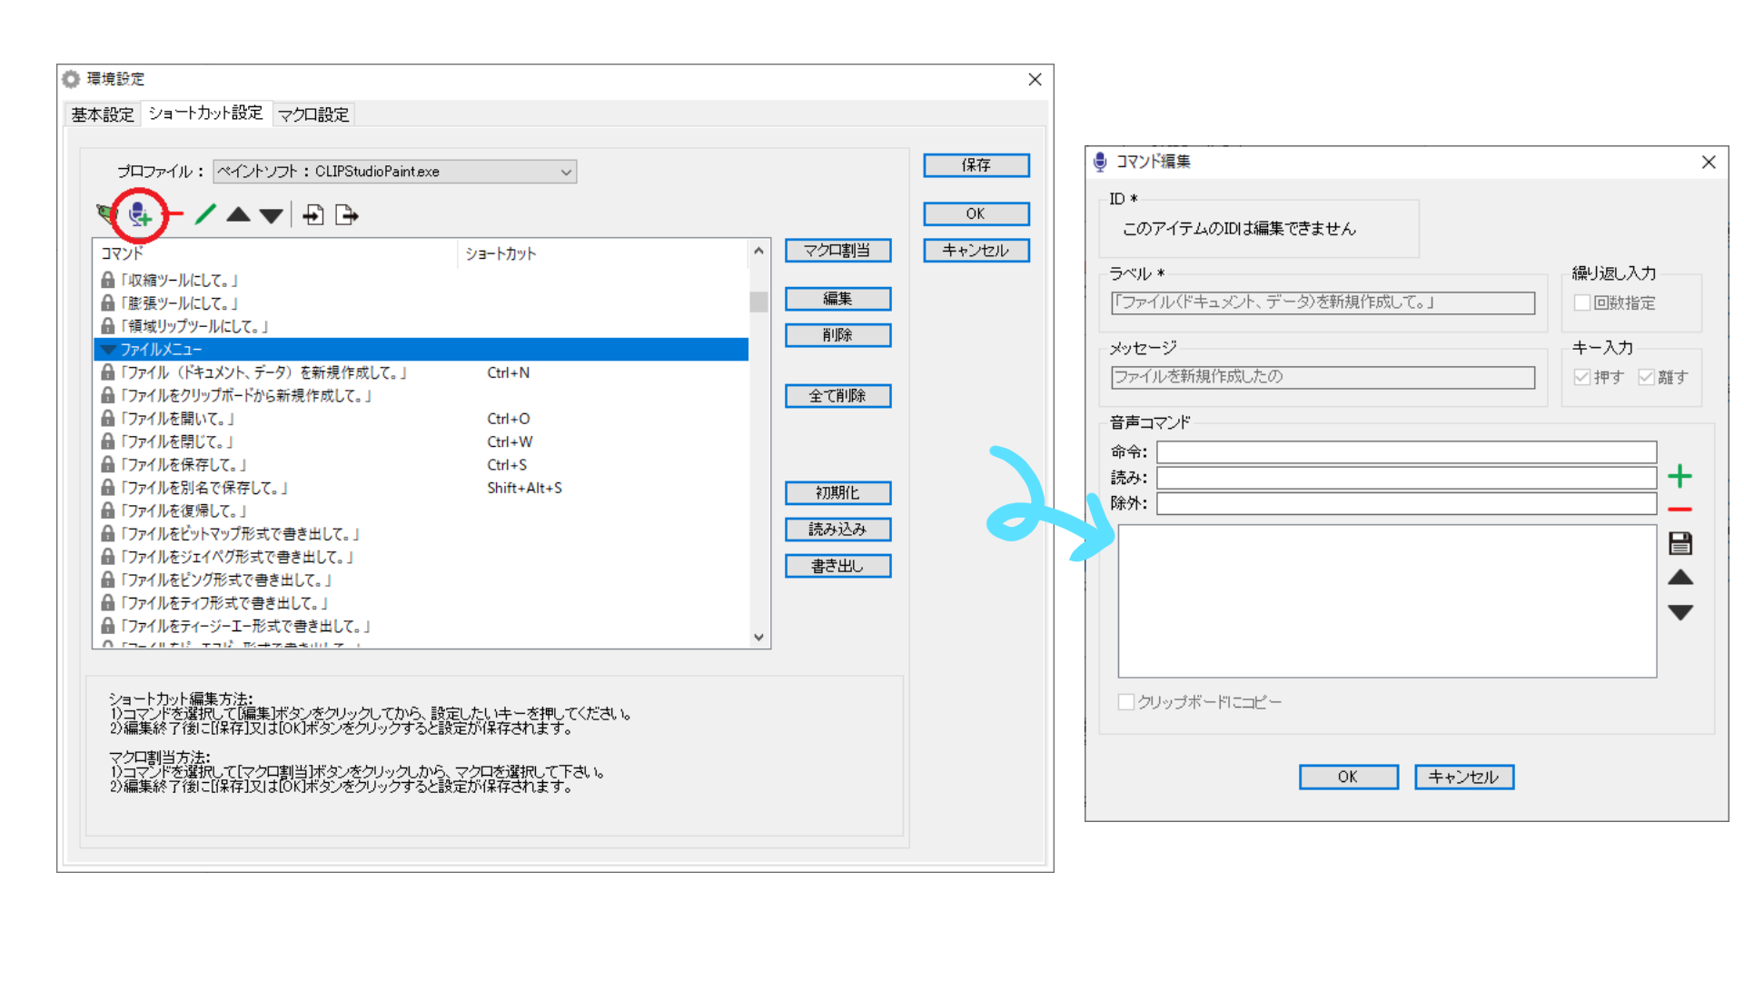Click the green plus icon beside voice command fields

(x=1680, y=476)
